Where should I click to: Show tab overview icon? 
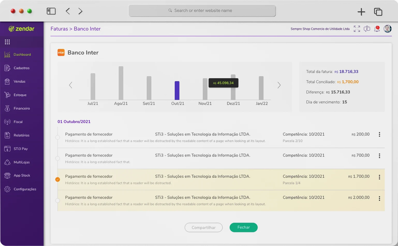click(378, 12)
